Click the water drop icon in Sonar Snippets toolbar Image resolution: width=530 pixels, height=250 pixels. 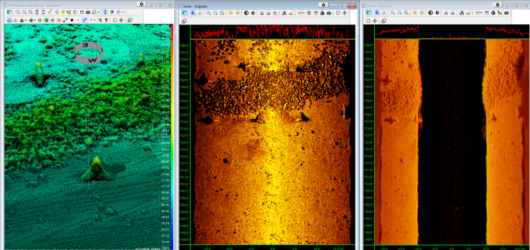pos(322,13)
